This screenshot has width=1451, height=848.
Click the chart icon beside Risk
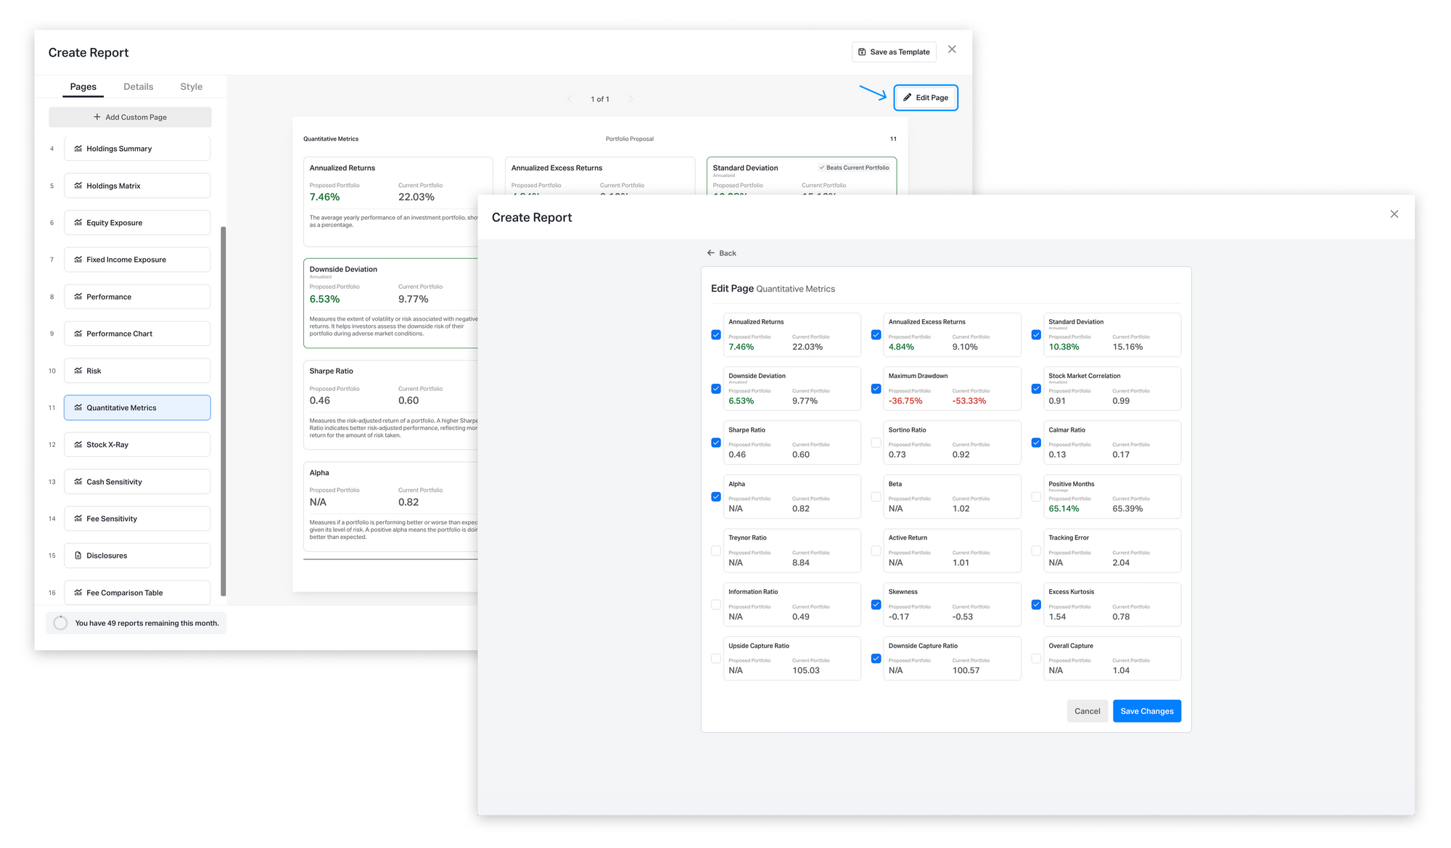78,371
